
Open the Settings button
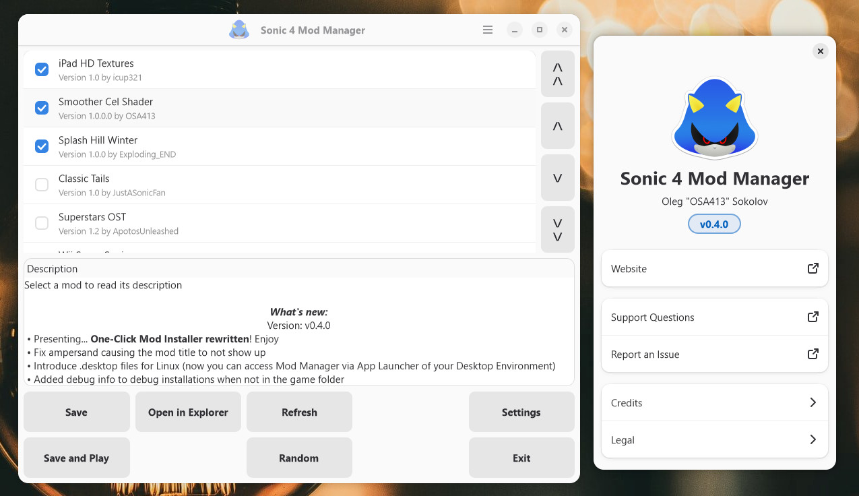click(521, 412)
